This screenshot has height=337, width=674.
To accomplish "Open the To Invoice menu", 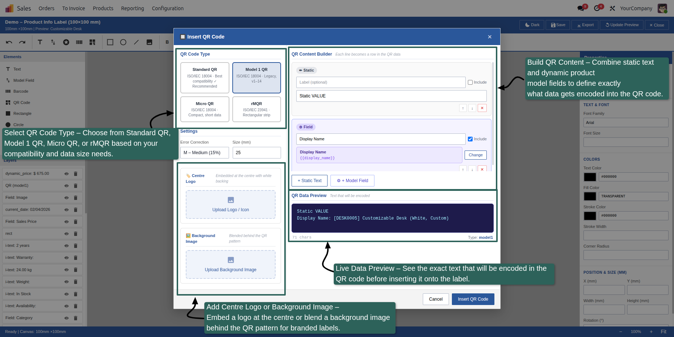I will pyautogui.click(x=73, y=8).
